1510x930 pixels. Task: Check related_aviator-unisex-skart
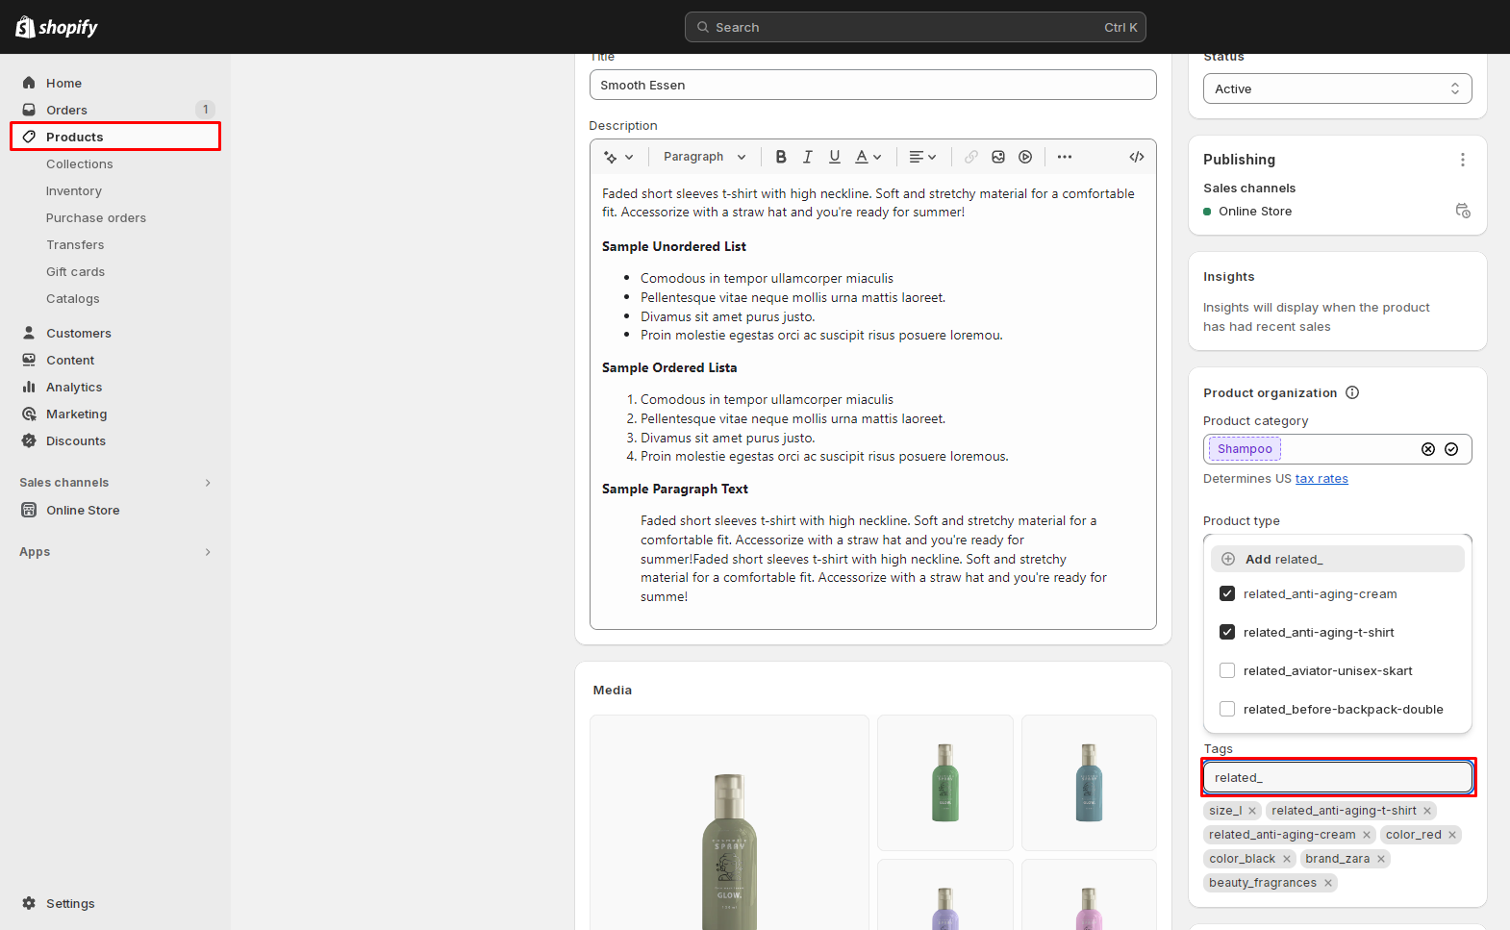click(1227, 670)
